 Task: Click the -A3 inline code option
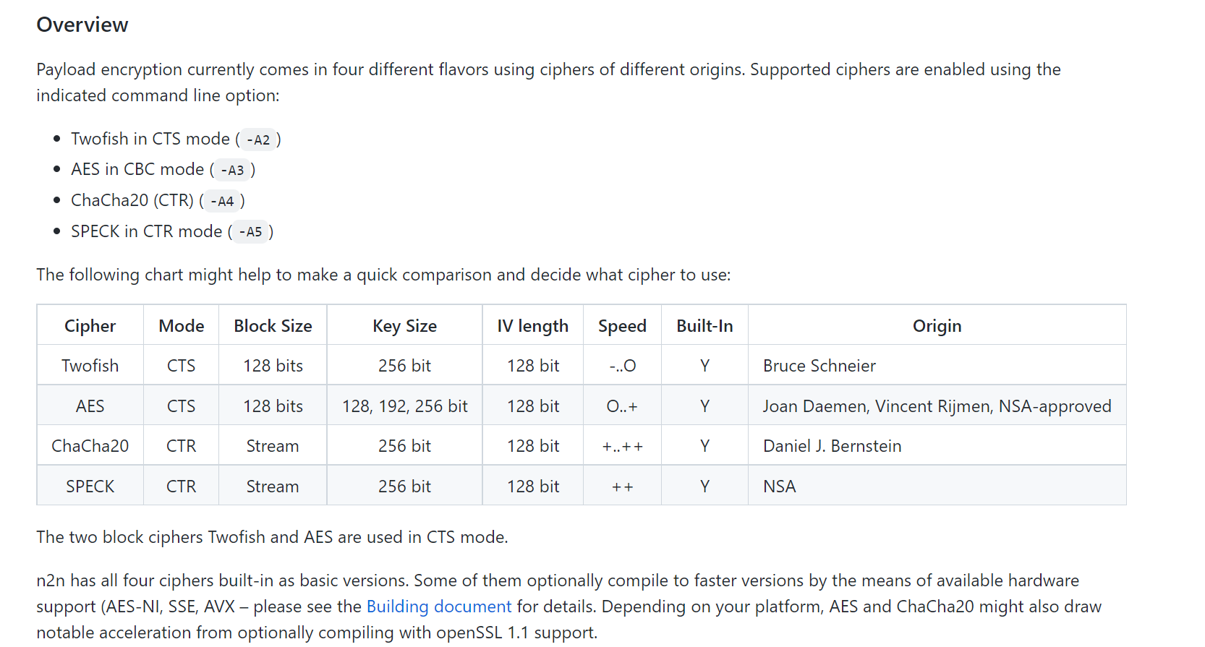(232, 171)
